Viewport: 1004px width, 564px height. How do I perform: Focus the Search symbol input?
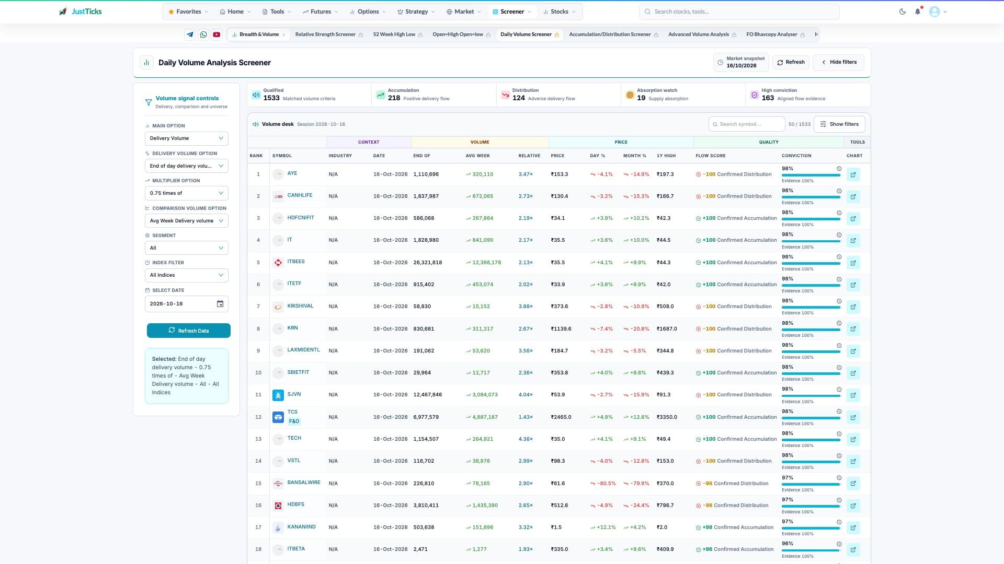click(x=747, y=124)
